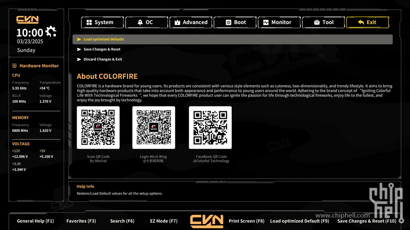Open the Monitor tab
The width and height of the screenshot is (410, 230).
(279, 23)
